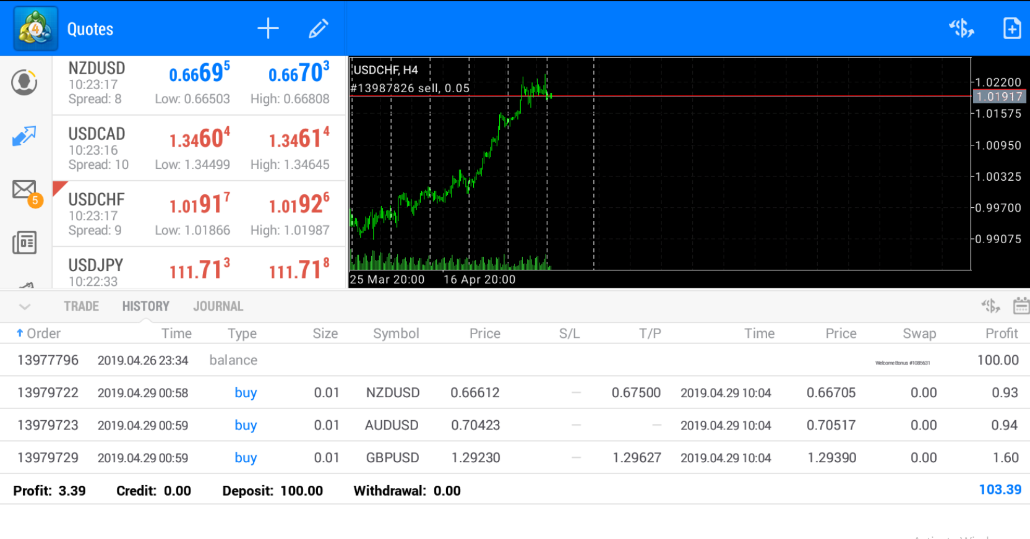
Task: Click the Size column header
Action: (325, 334)
